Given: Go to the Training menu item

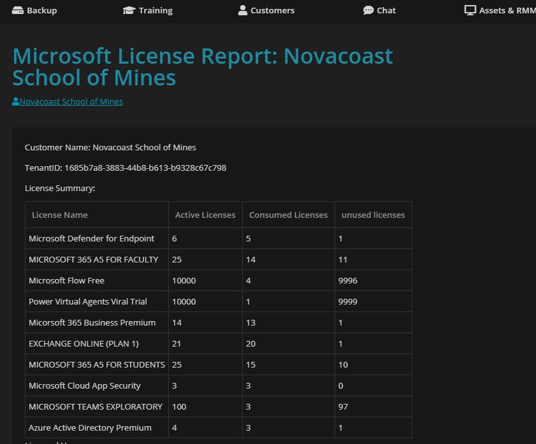Looking at the screenshot, I should [x=156, y=10].
